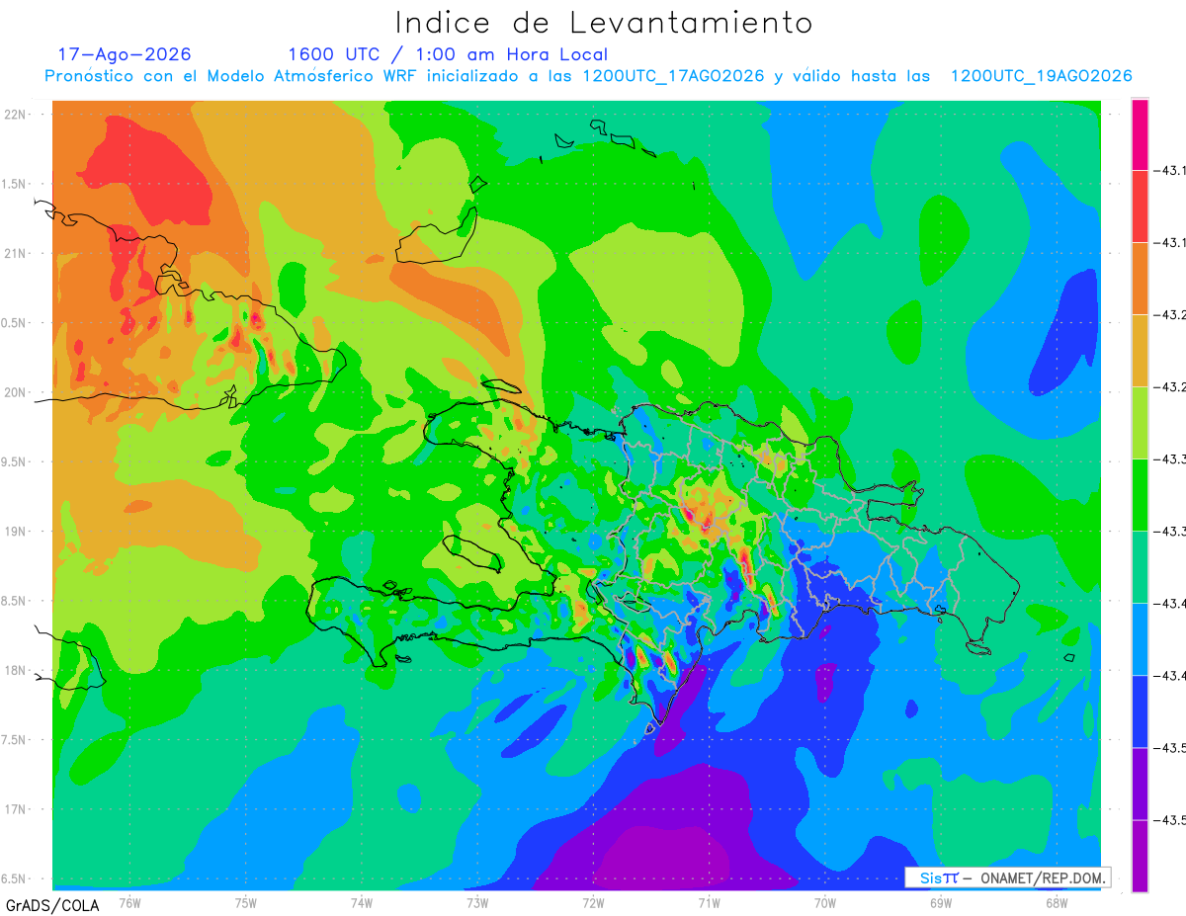Click the '8.5N' latitude label

pyautogui.click(x=15, y=601)
